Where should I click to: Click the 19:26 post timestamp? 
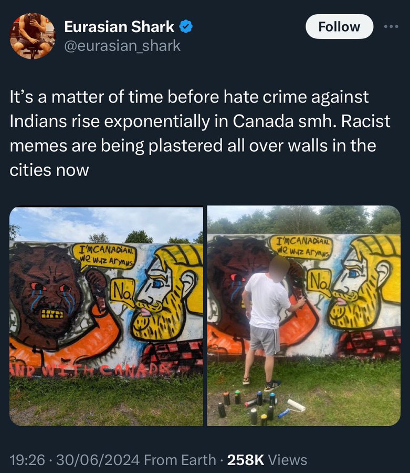click(27, 460)
